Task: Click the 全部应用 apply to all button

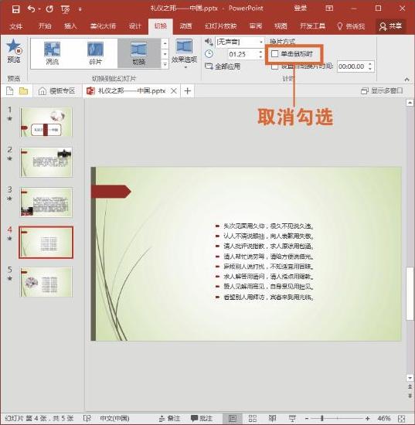Action: pos(223,66)
